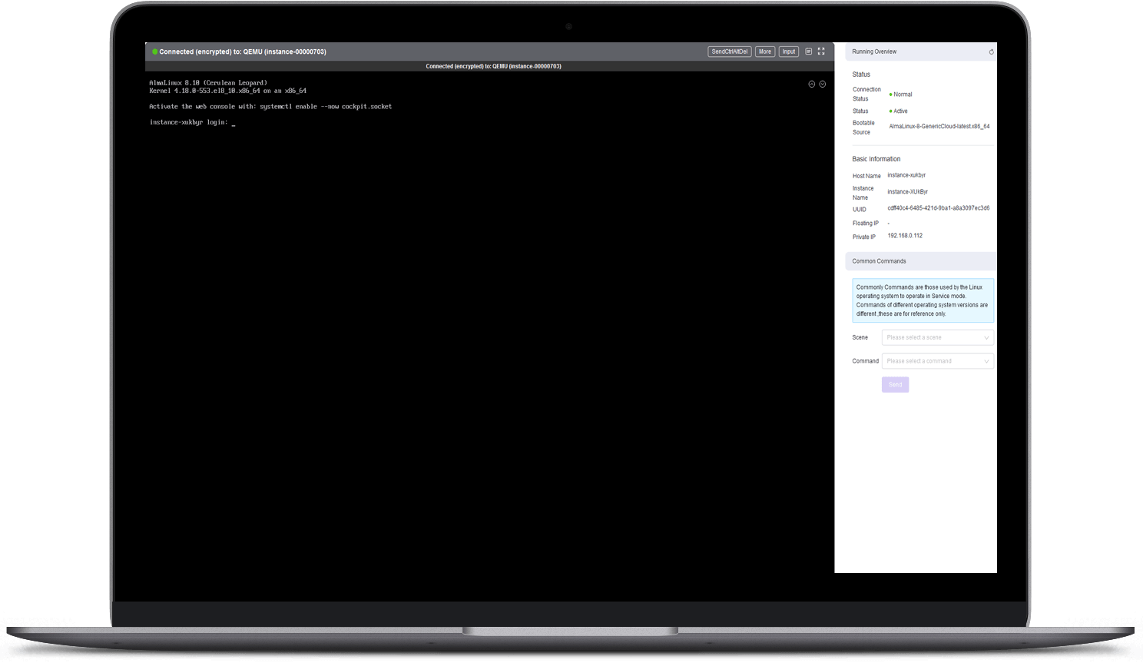The image size is (1143, 663).
Task: Open the More menu button
Action: coord(765,51)
